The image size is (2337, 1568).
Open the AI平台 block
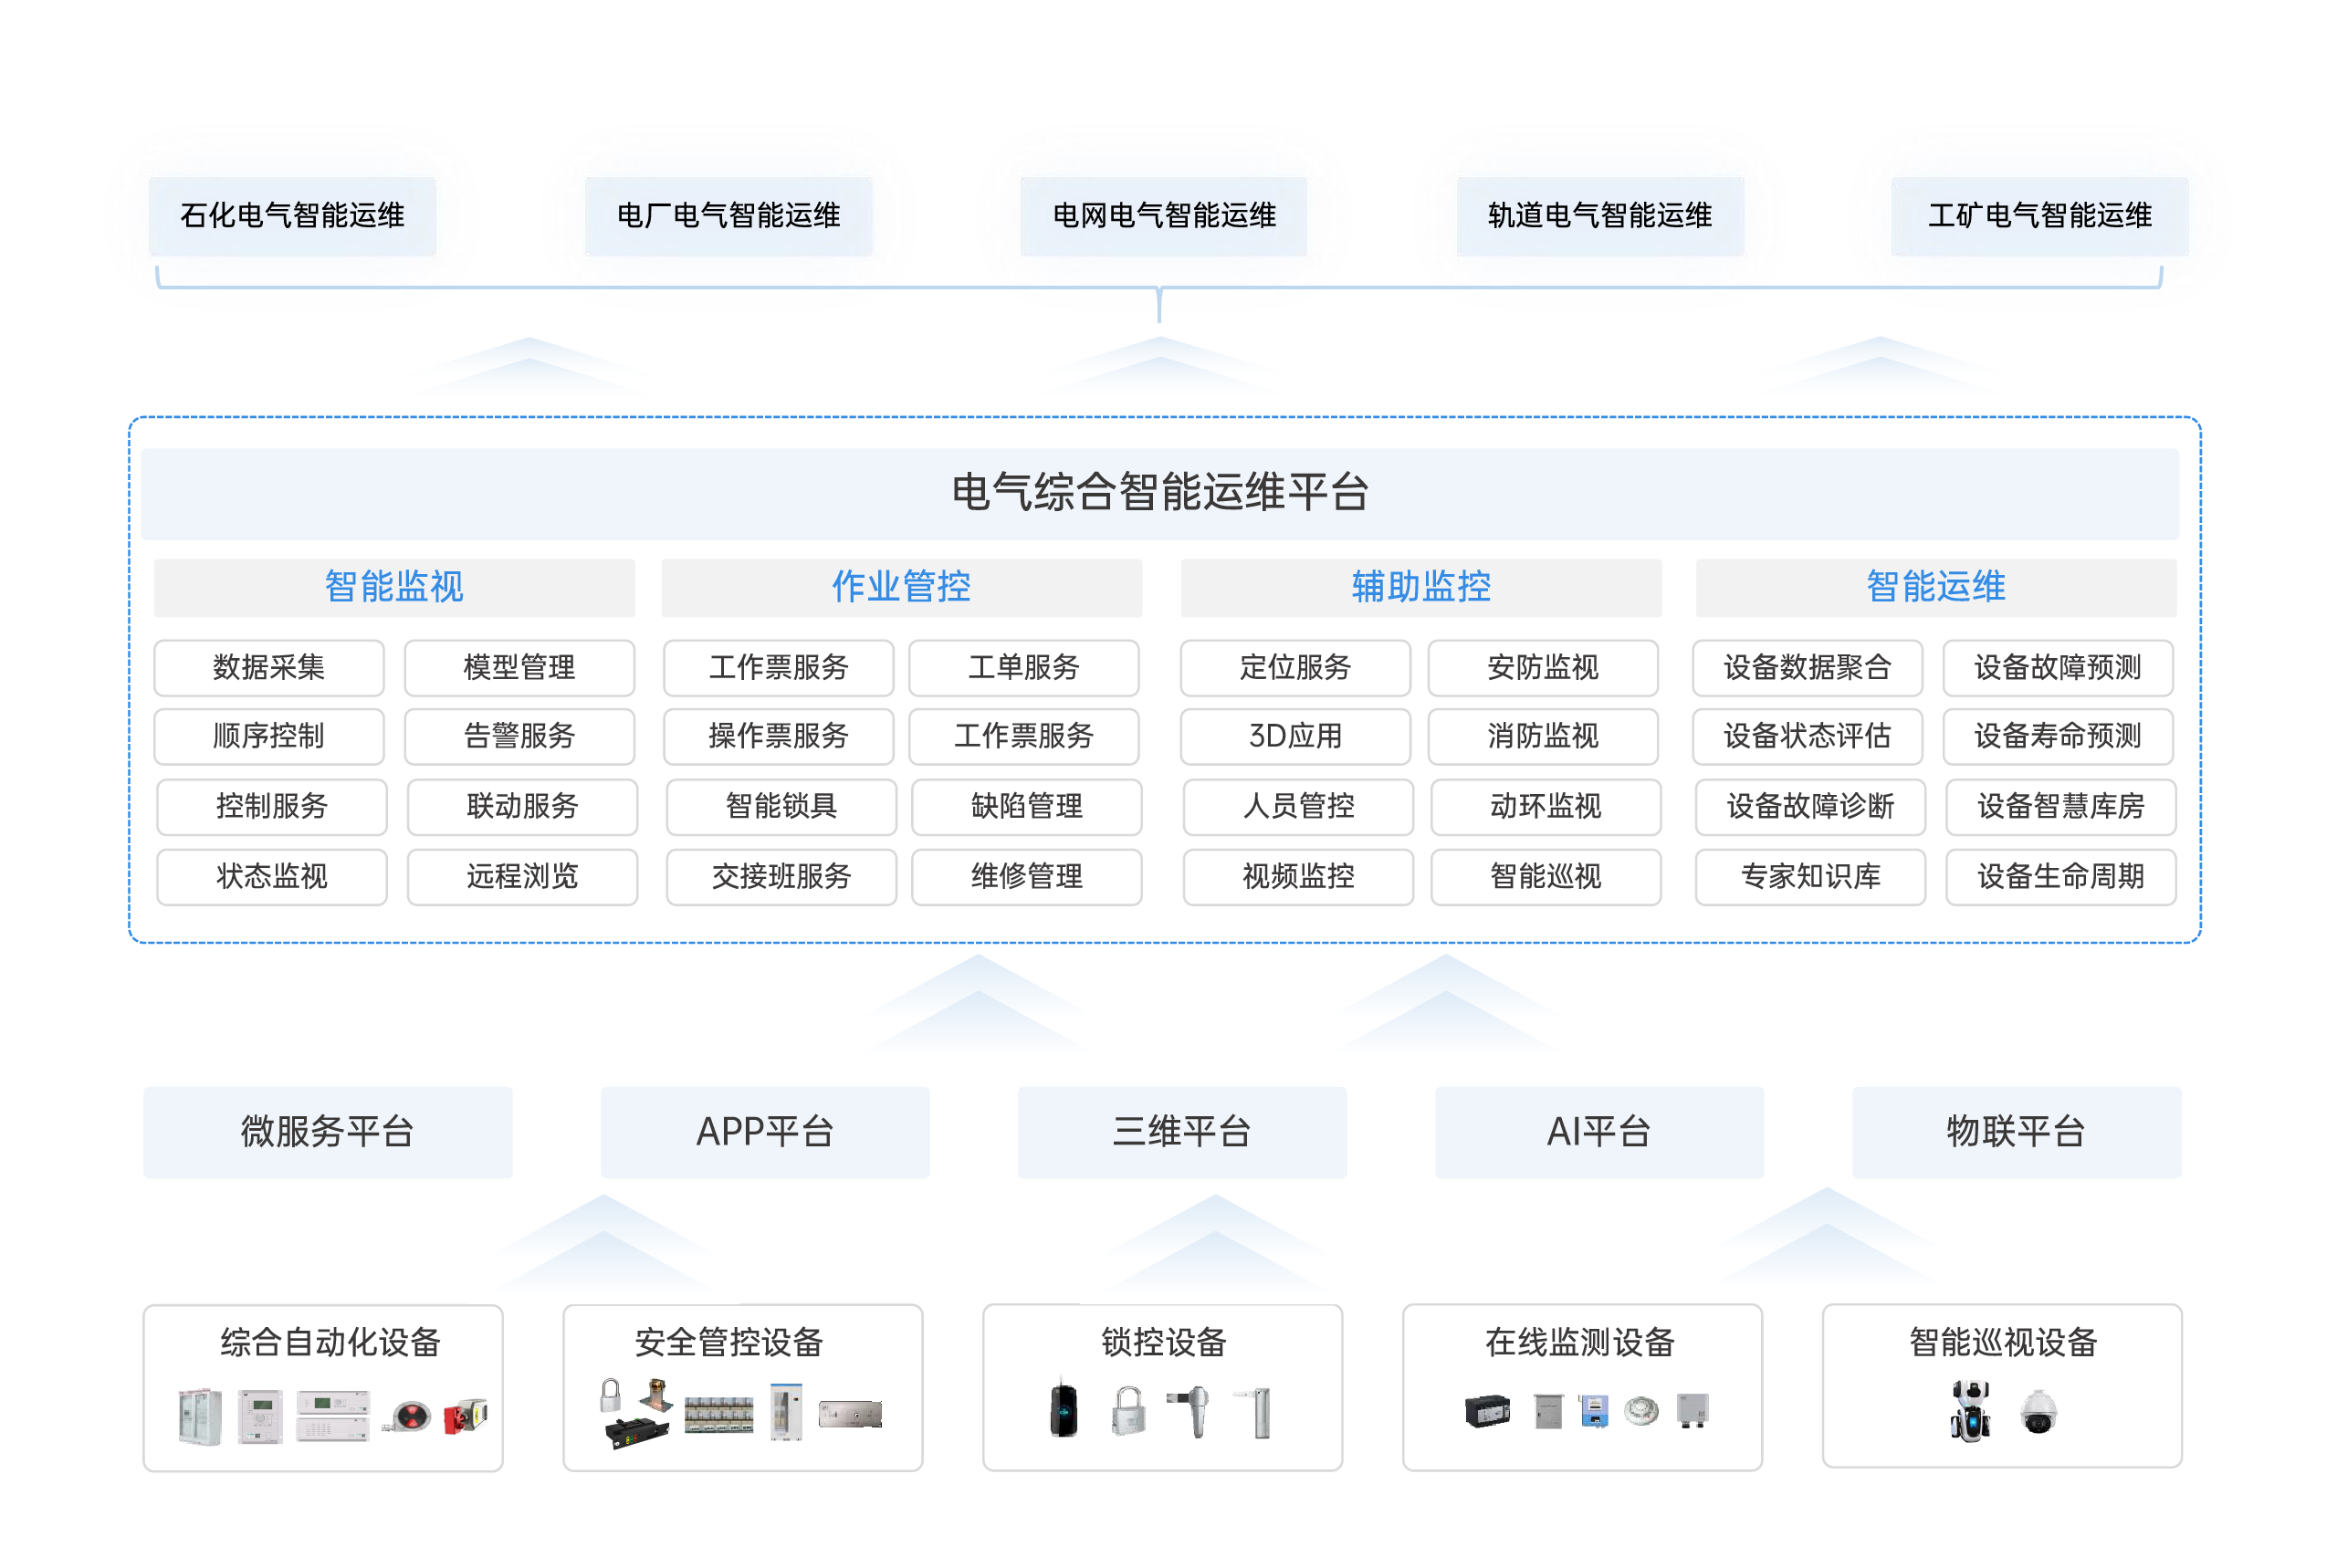pyautogui.click(x=1598, y=1131)
